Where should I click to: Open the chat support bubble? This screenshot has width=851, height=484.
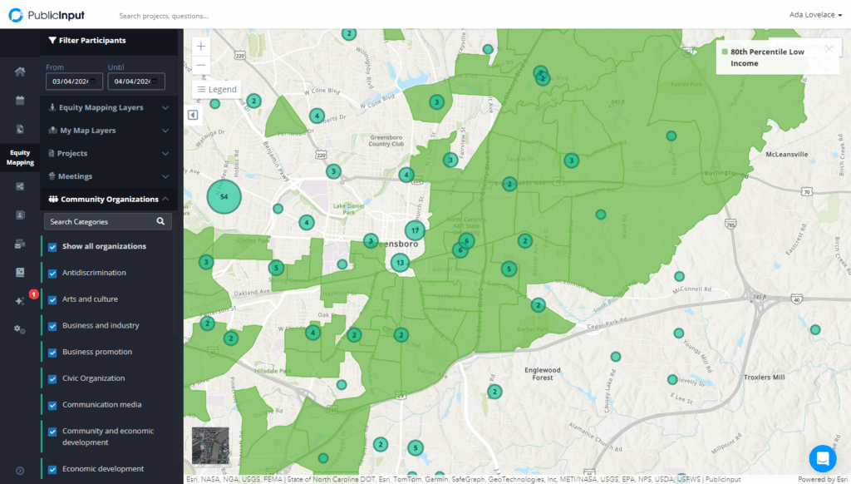[822, 458]
